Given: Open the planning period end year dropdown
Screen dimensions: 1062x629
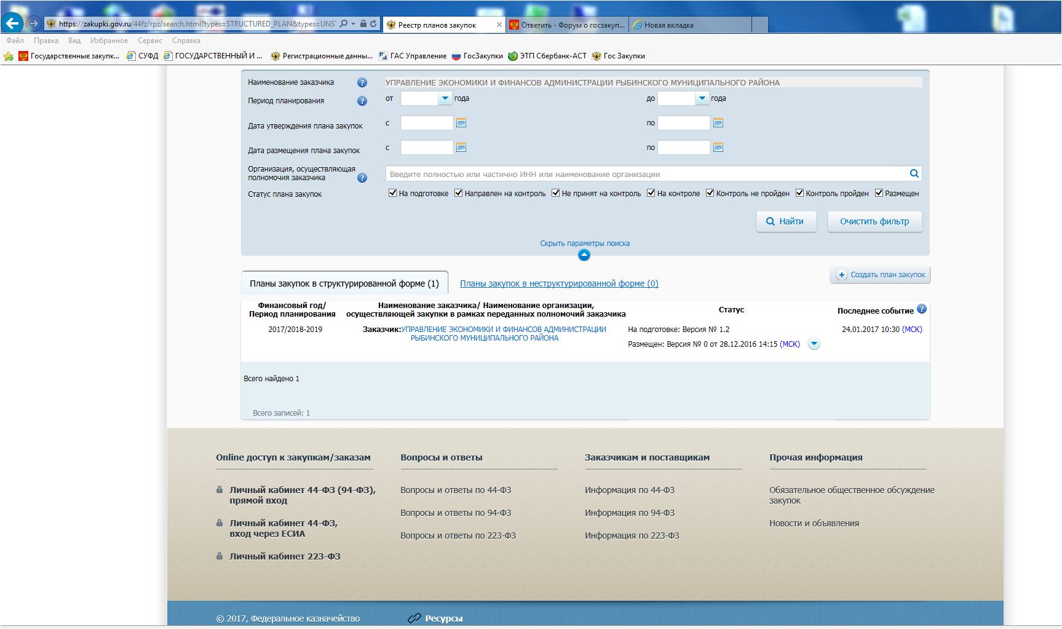Looking at the screenshot, I should (x=702, y=98).
